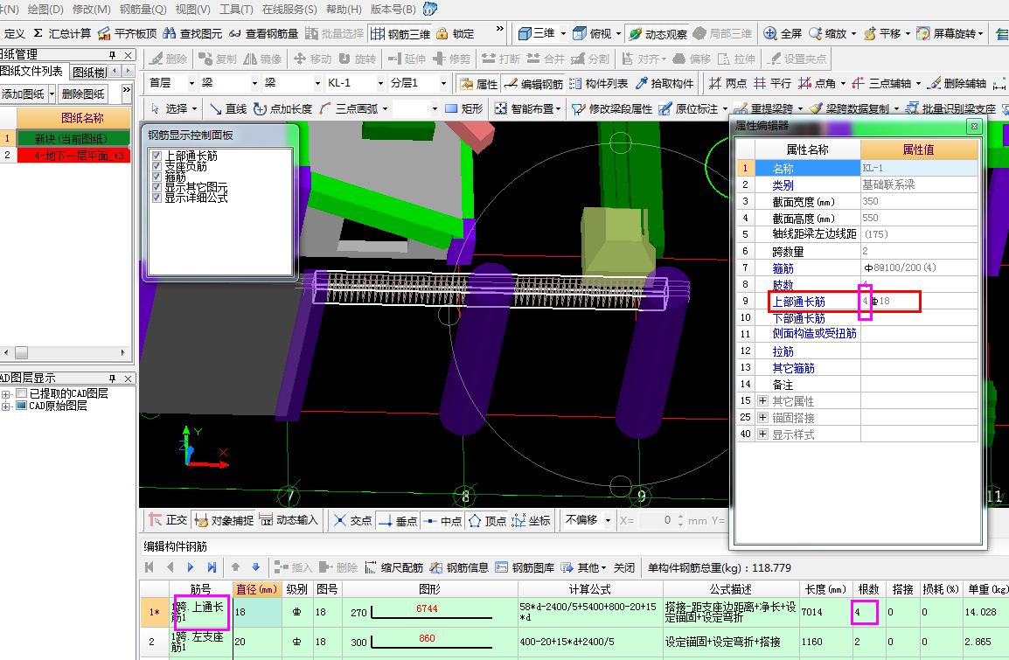
Task: Expand 显示样式 row
Action: (762, 434)
